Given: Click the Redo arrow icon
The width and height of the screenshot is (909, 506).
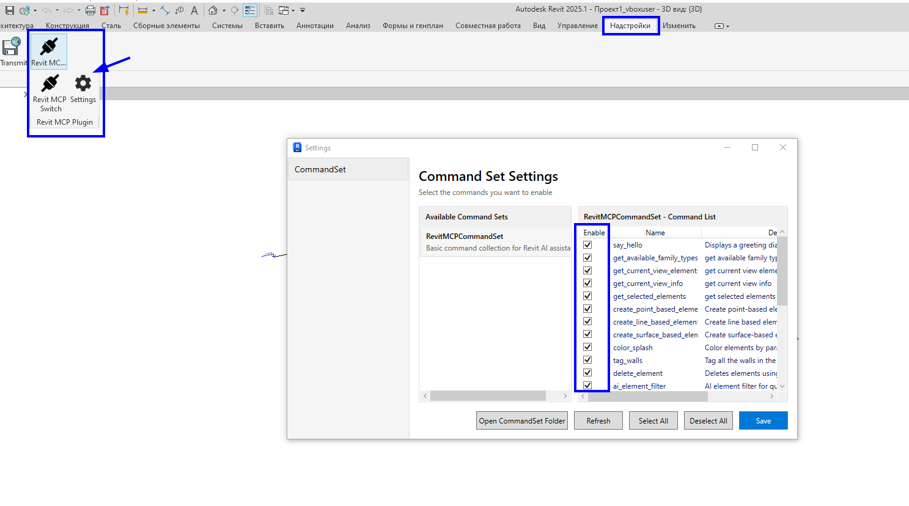Looking at the screenshot, I should 68,10.
